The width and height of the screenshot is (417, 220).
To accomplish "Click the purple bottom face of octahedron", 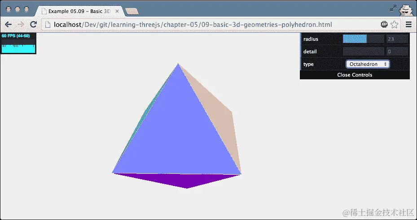I will 184,180.
